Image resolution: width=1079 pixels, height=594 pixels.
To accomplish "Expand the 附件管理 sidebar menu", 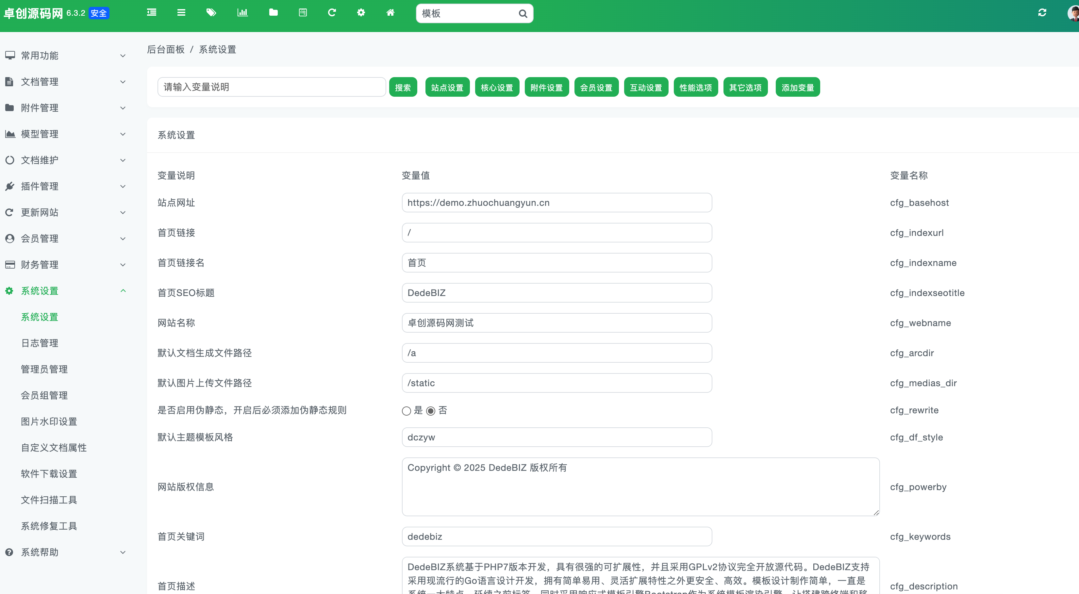I will [65, 107].
